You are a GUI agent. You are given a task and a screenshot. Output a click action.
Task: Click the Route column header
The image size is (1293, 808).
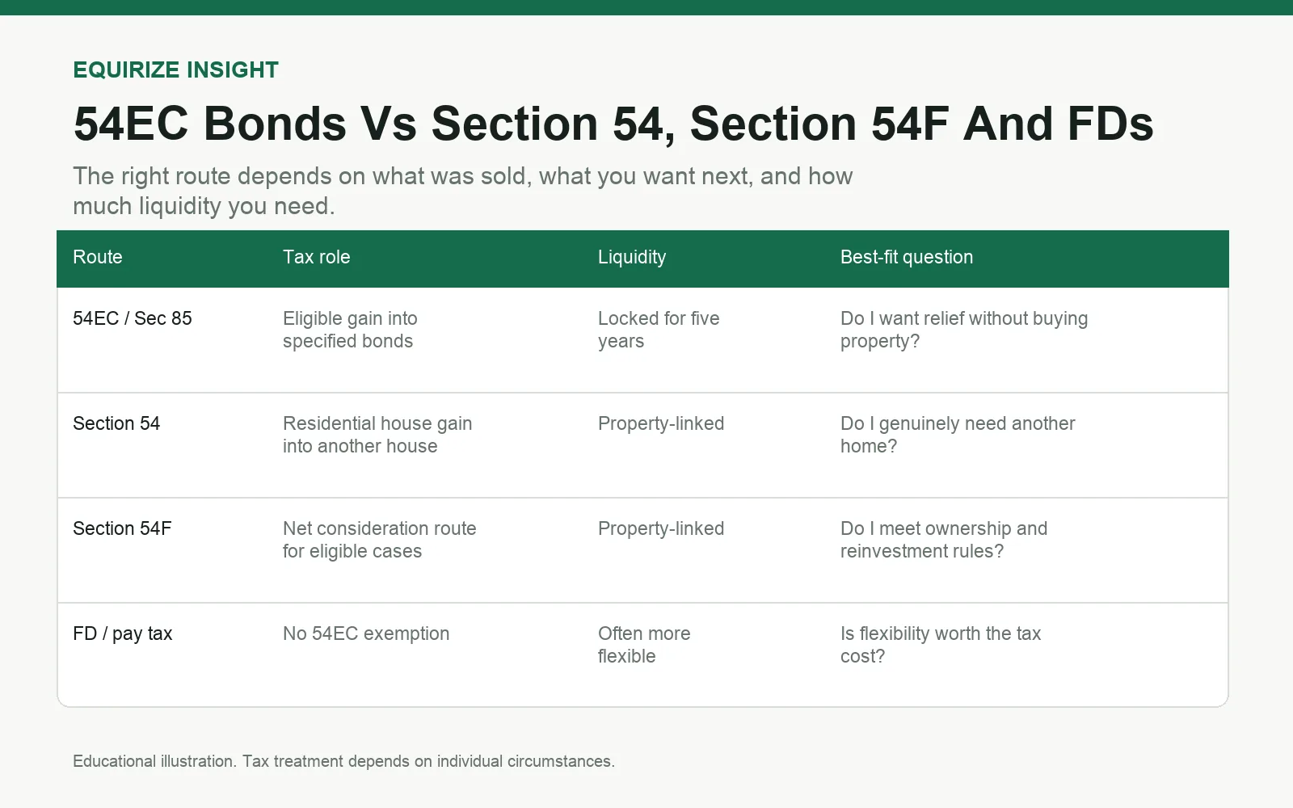click(x=98, y=257)
